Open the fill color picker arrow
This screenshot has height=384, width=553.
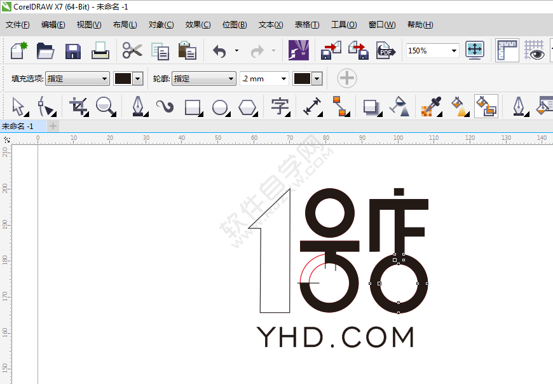pyautogui.click(x=138, y=79)
